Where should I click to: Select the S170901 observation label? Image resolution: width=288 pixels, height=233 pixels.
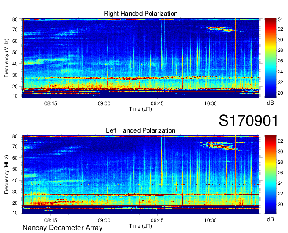point(248,121)
